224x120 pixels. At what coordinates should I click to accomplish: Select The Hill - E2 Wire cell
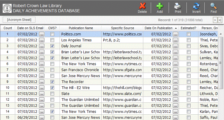click(x=80, y=88)
